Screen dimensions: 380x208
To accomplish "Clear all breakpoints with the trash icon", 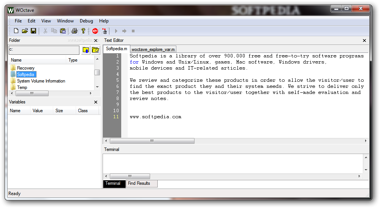I will [x=104, y=31].
